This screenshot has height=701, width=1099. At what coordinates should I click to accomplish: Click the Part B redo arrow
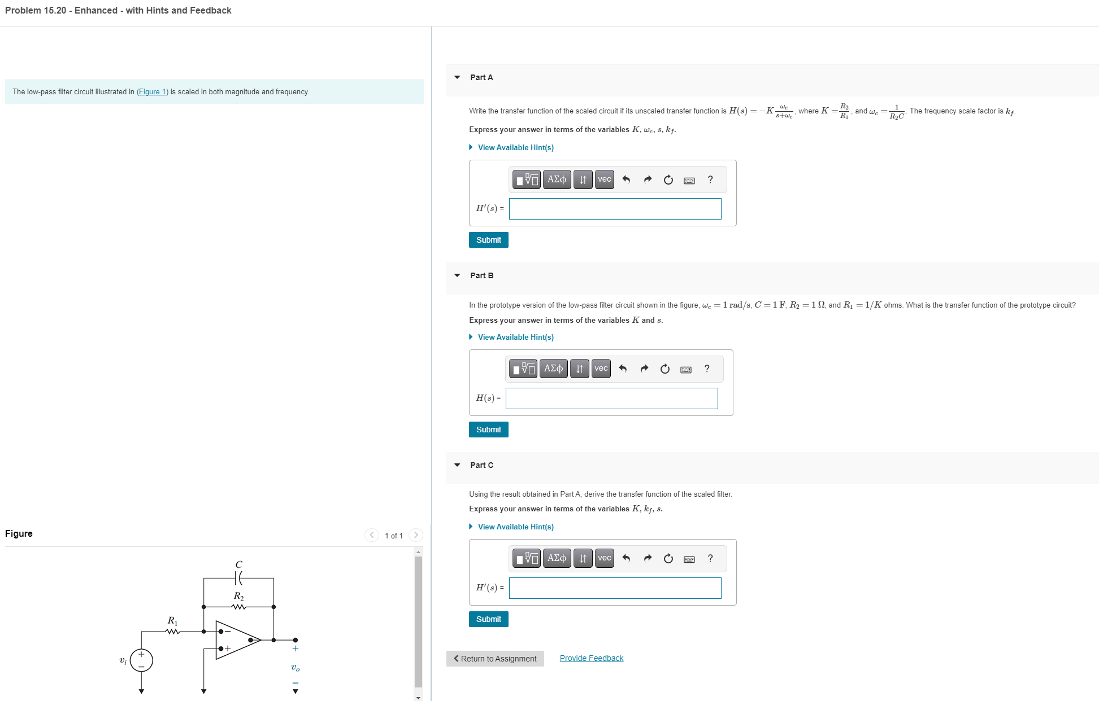pos(644,369)
